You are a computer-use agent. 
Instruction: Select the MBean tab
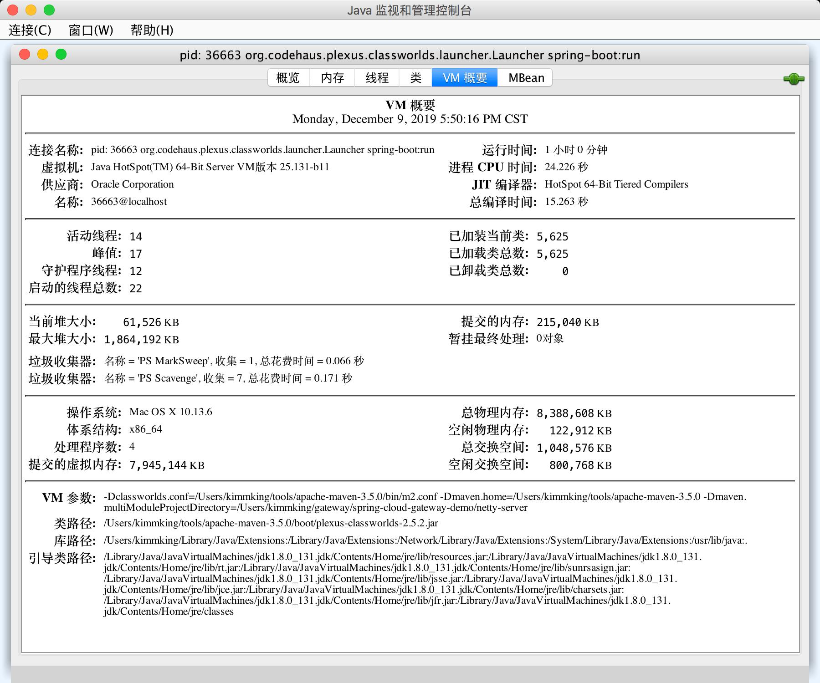tap(525, 77)
